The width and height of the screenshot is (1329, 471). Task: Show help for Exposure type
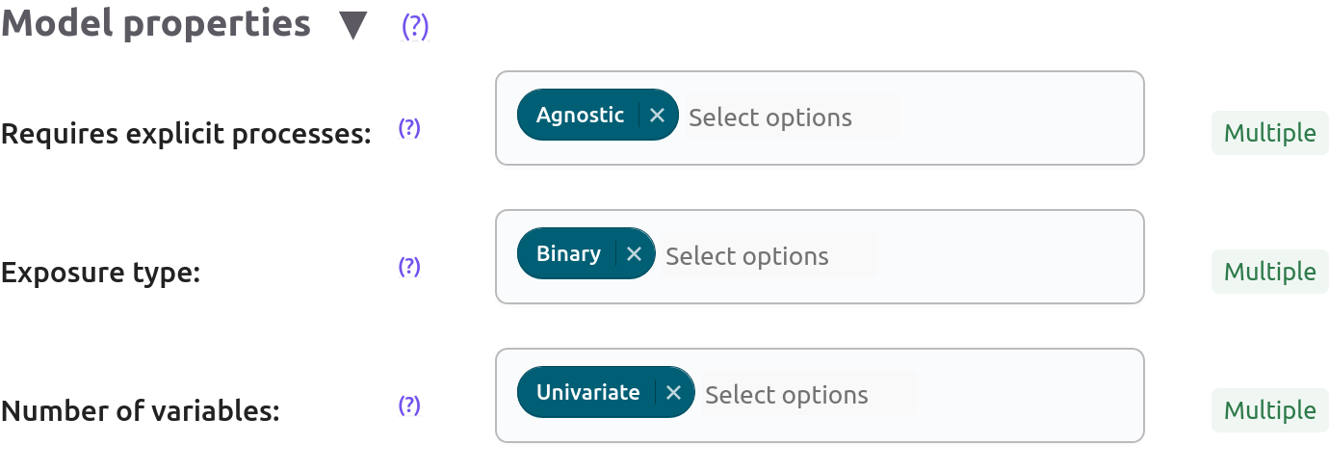click(409, 267)
